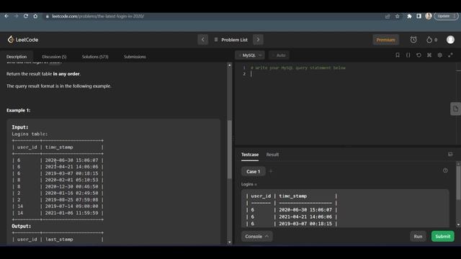Open the editor settings gear
Image resolution: width=461 pixels, height=259 pixels.
click(x=440, y=55)
